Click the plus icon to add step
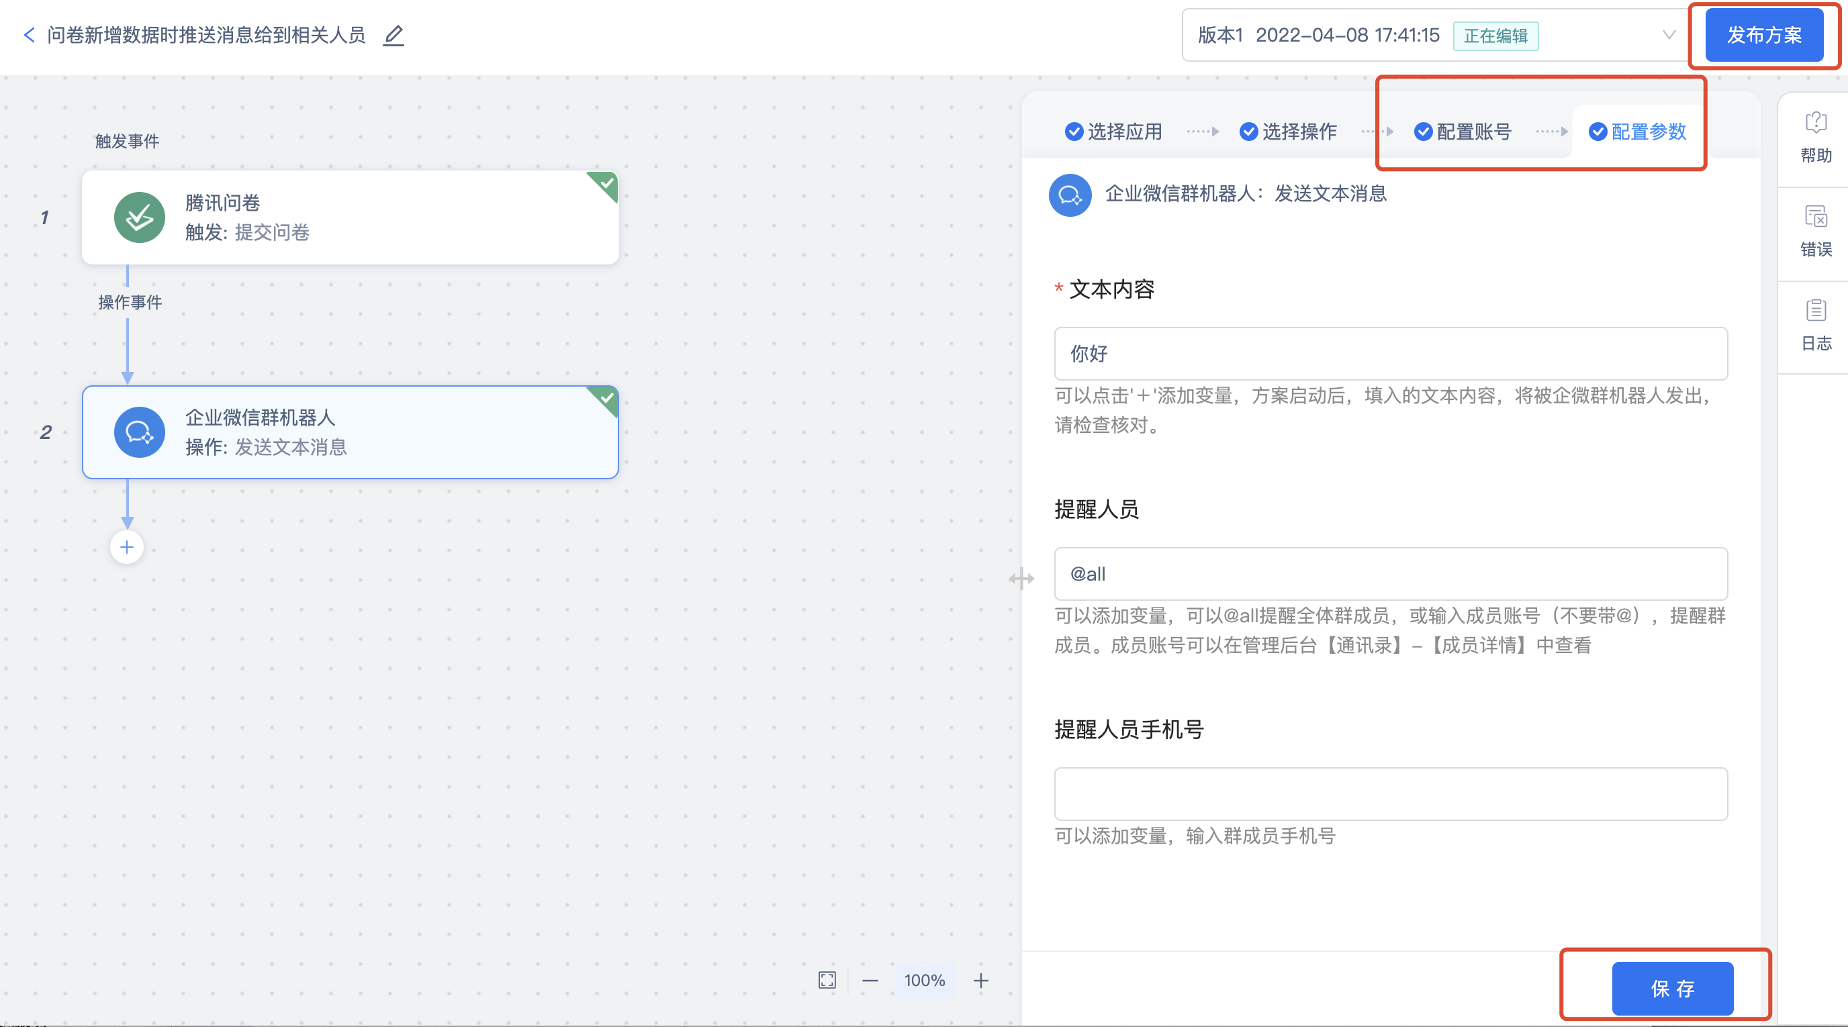The image size is (1848, 1027). [x=127, y=548]
